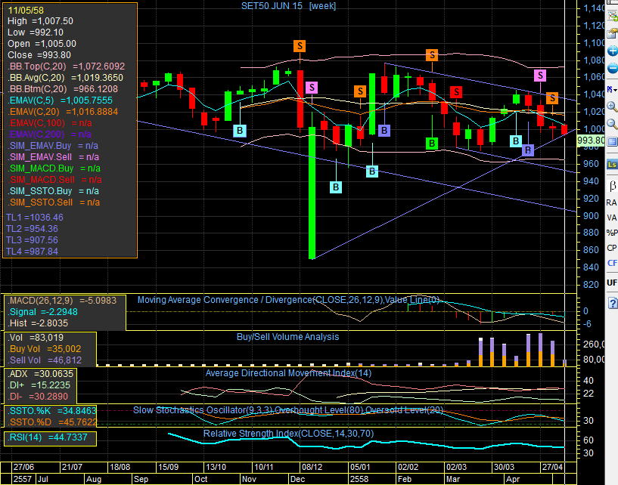618x485 pixels.
Task: Click the TL4 =987.84 trendline value
Action: click(x=32, y=251)
